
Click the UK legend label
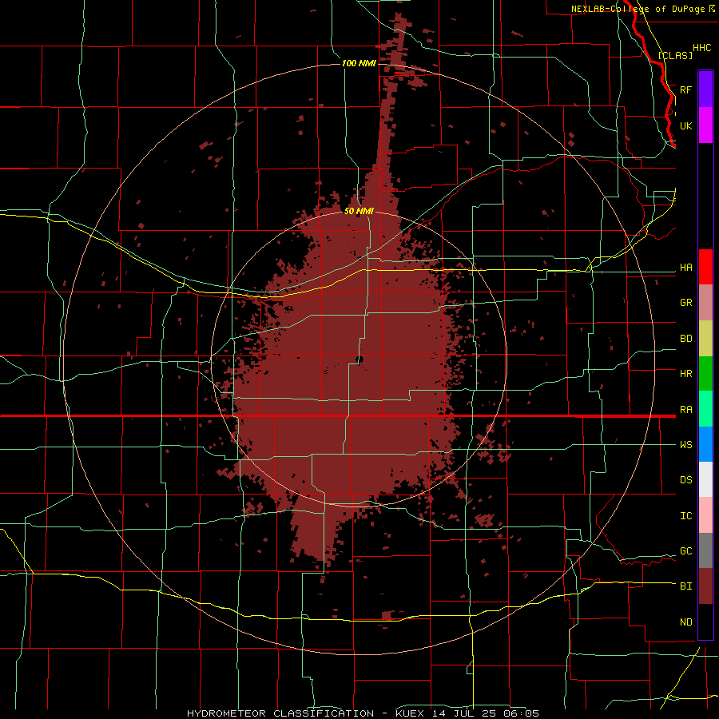pyautogui.click(x=686, y=125)
